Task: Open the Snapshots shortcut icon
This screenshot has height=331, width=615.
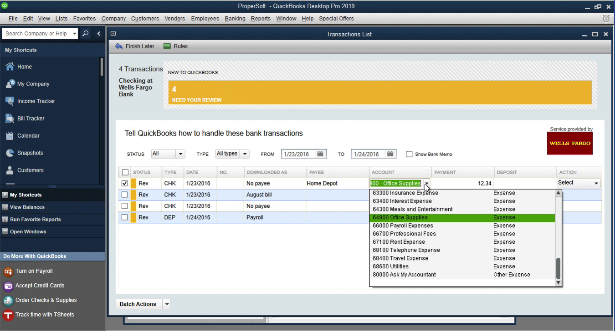Action: [10, 153]
